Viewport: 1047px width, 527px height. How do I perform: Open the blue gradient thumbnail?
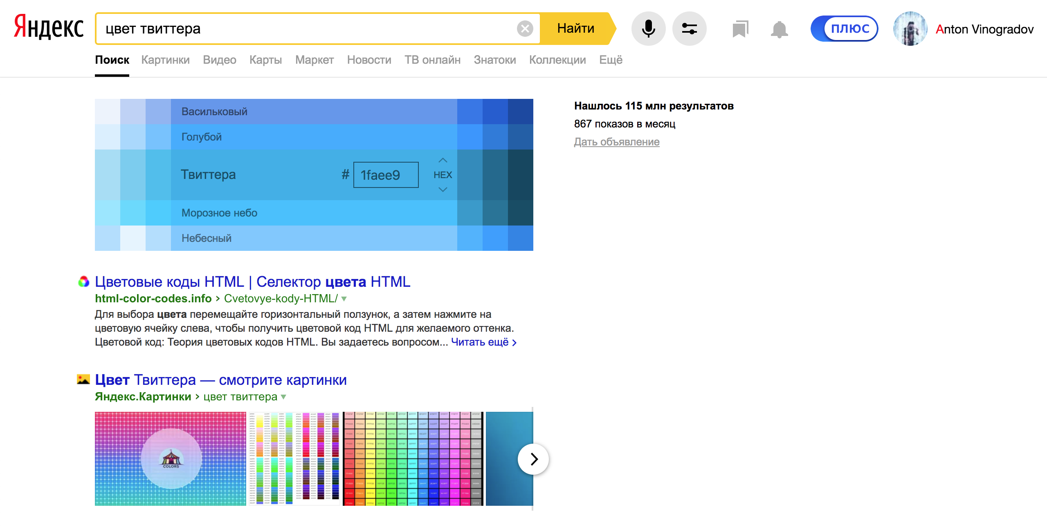[x=510, y=459]
